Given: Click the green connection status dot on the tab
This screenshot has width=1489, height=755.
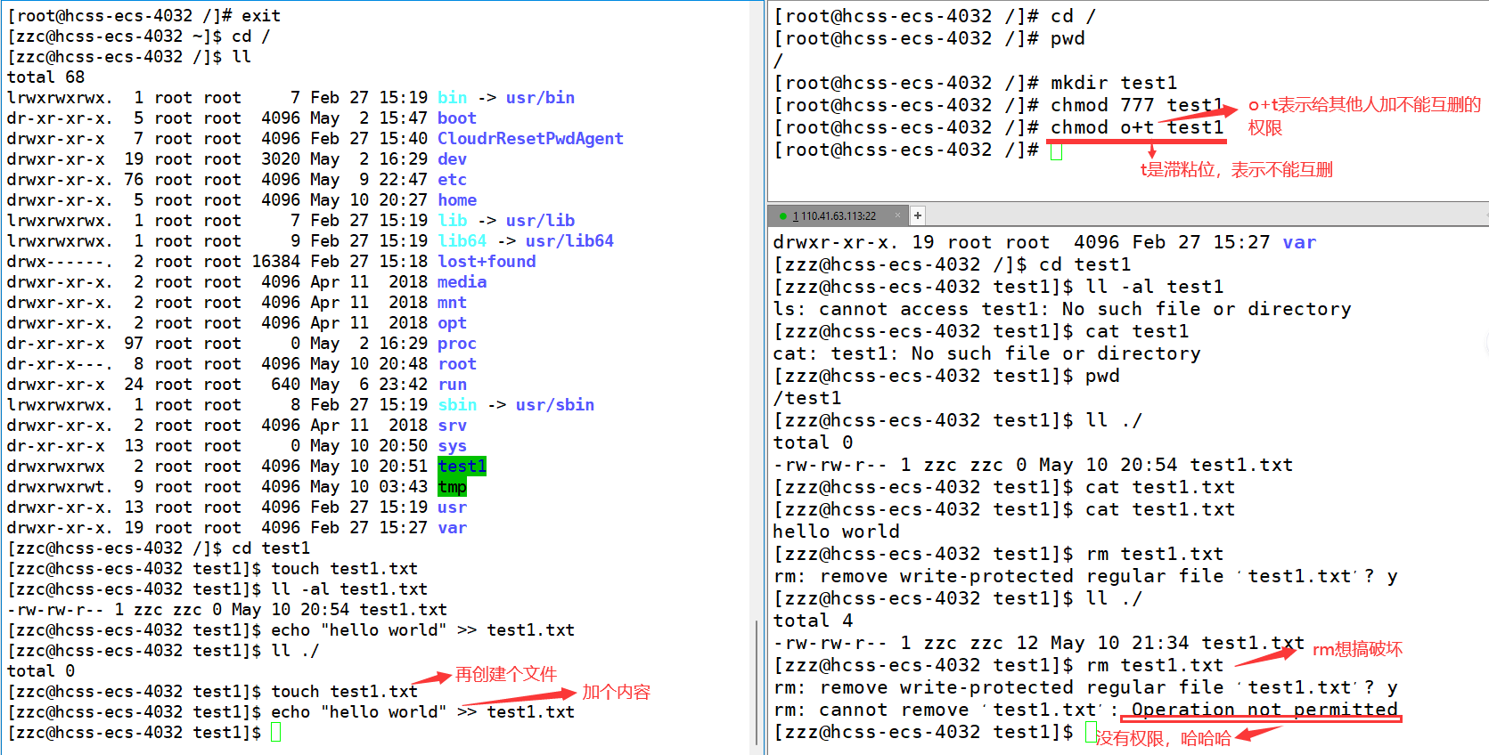Looking at the screenshot, I should [x=782, y=216].
